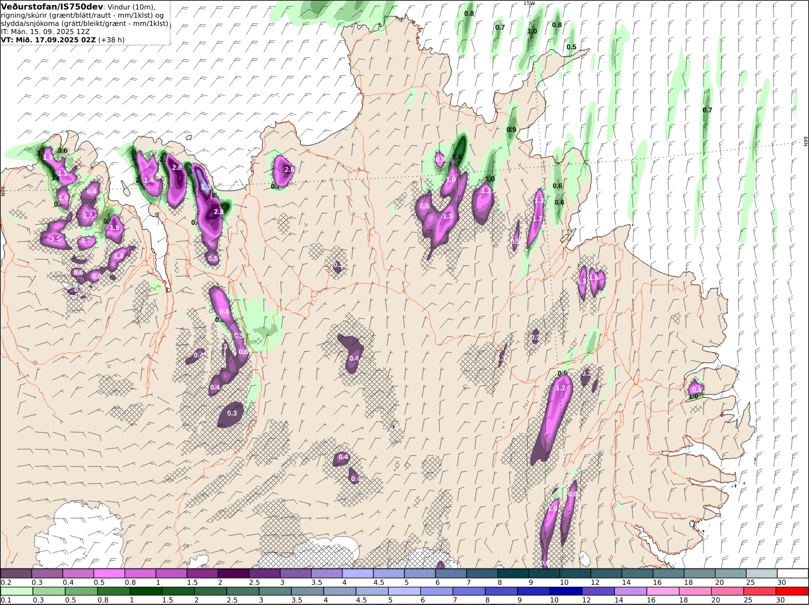The height and width of the screenshot is (605, 809).
Task: Click the rain-scale swatch labeled 18
Action: [695, 591]
